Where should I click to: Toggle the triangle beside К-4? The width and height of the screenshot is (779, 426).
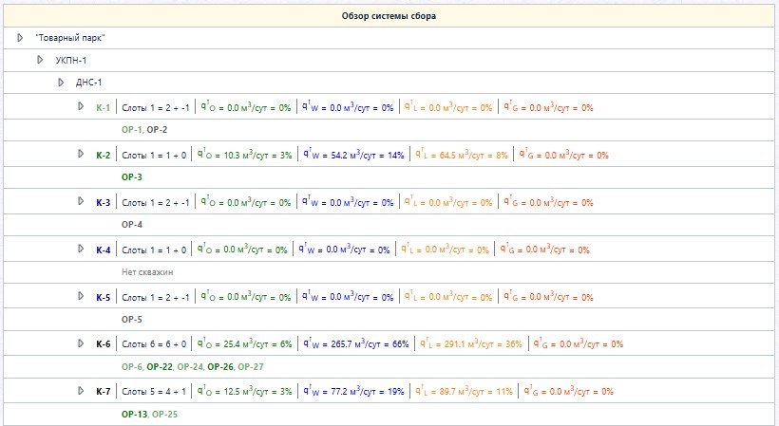[81, 249]
